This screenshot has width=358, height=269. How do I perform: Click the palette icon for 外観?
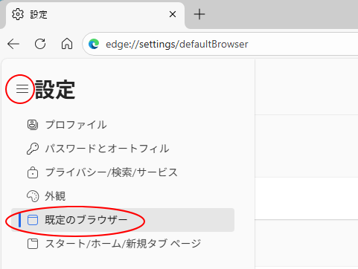(33, 196)
